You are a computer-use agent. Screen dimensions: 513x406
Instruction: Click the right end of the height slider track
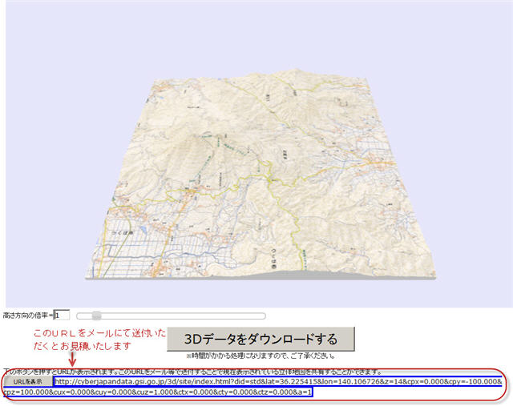click(x=261, y=316)
